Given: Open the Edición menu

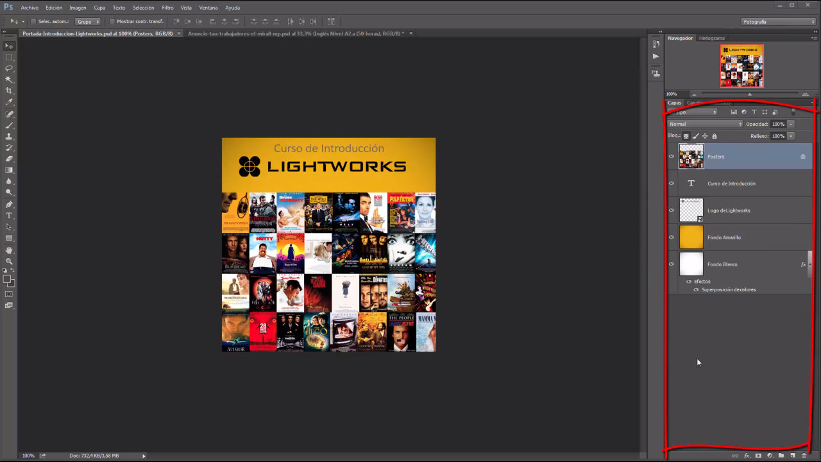Looking at the screenshot, I should (x=54, y=8).
